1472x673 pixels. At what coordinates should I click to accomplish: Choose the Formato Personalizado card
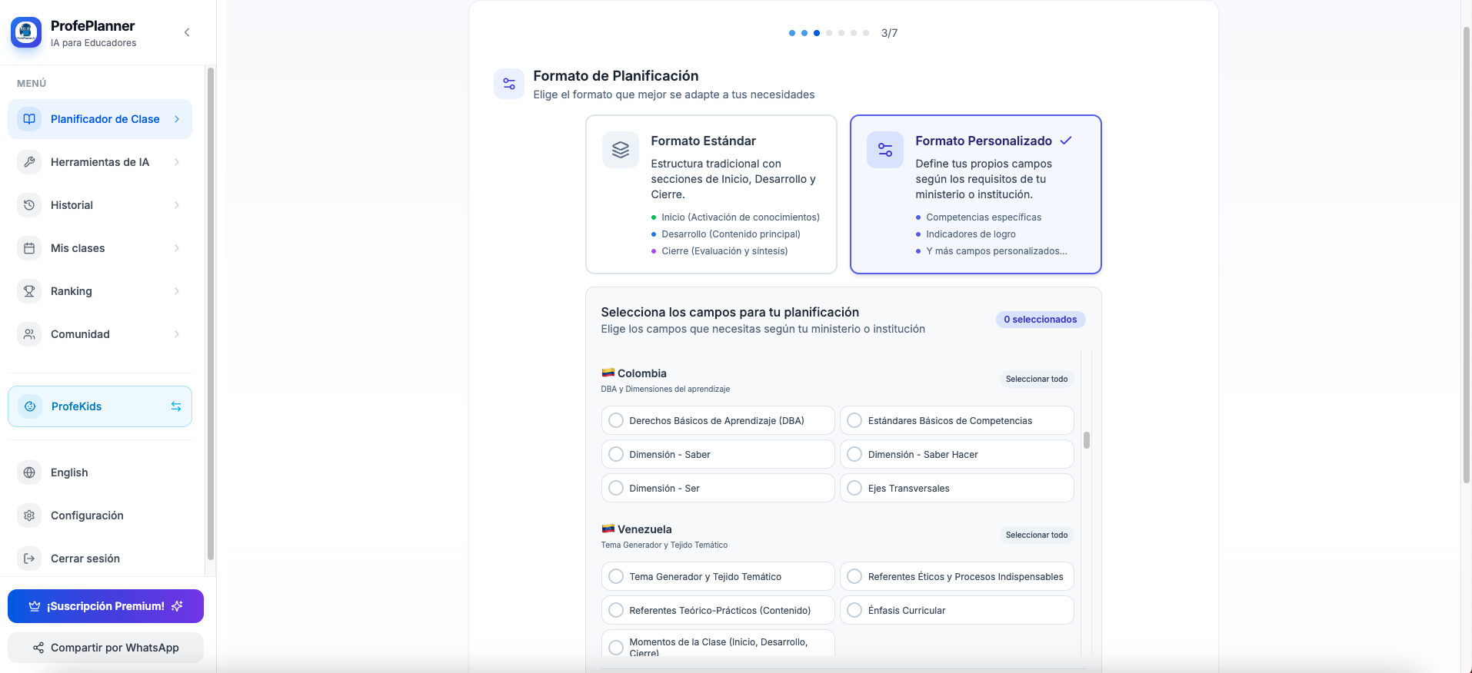click(976, 194)
